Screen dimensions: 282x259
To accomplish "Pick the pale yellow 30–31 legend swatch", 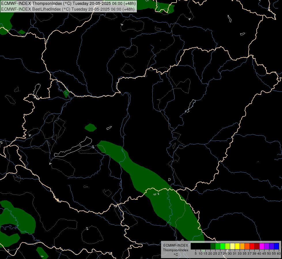I will pyautogui.click(x=232, y=246).
